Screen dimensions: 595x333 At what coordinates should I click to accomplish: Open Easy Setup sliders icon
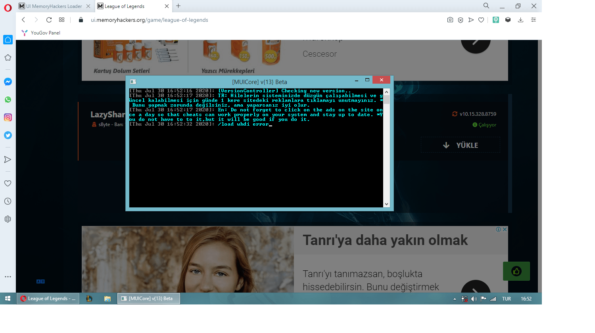pyautogui.click(x=534, y=20)
